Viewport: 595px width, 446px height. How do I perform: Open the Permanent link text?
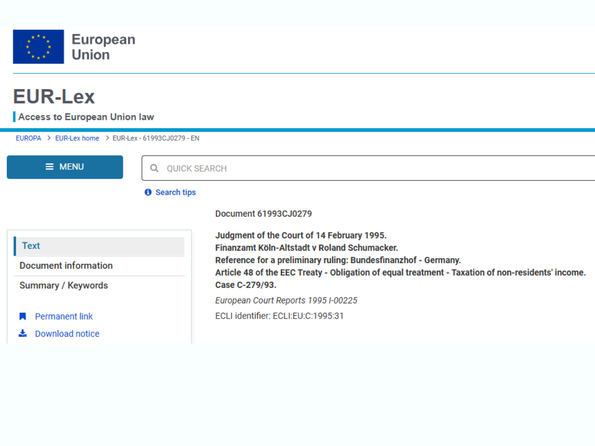tap(64, 317)
